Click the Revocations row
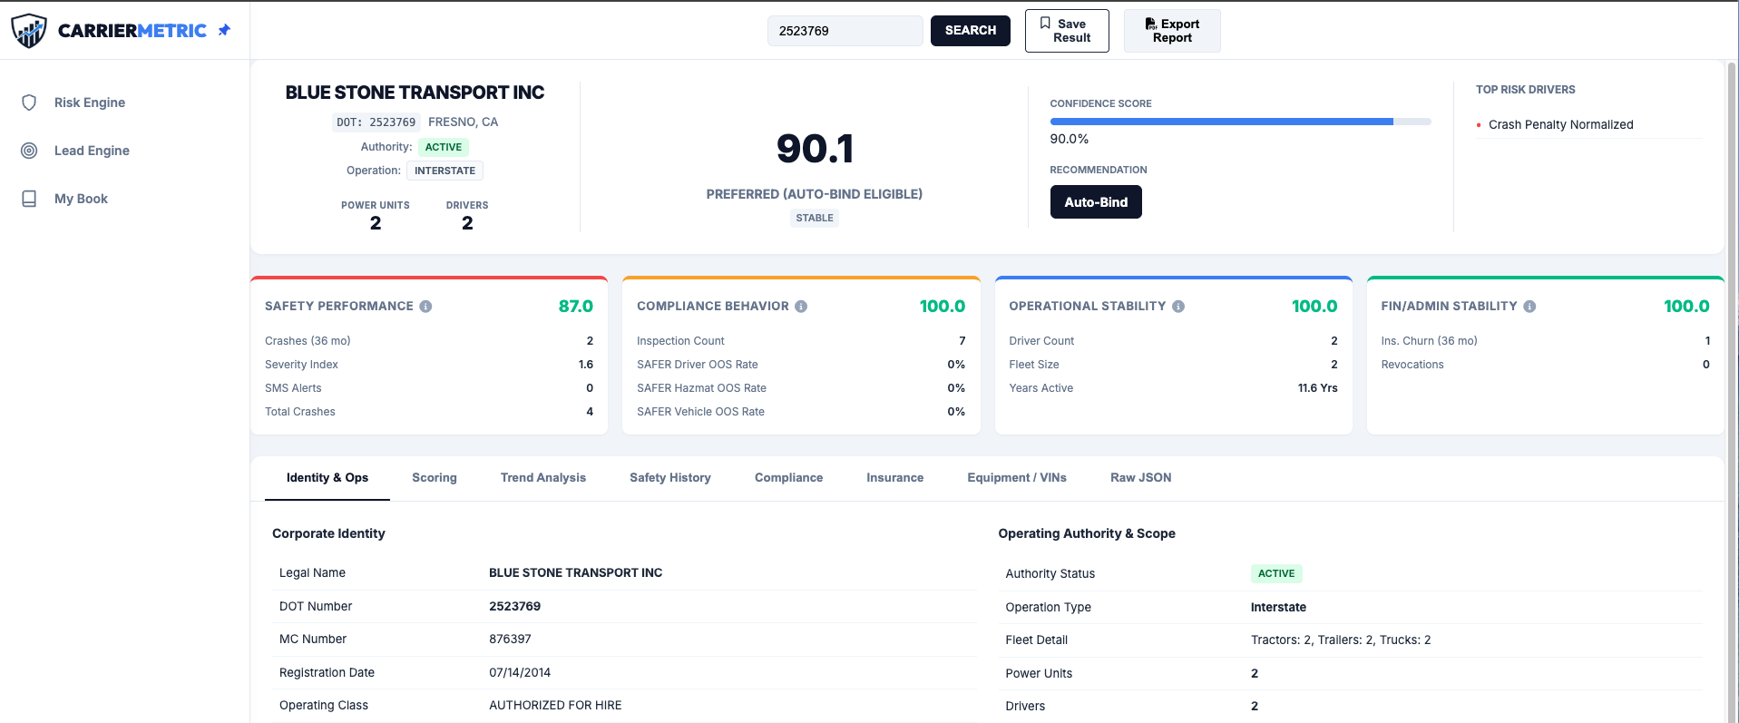Image resolution: width=1739 pixels, height=723 pixels. [x=1545, y=365]
